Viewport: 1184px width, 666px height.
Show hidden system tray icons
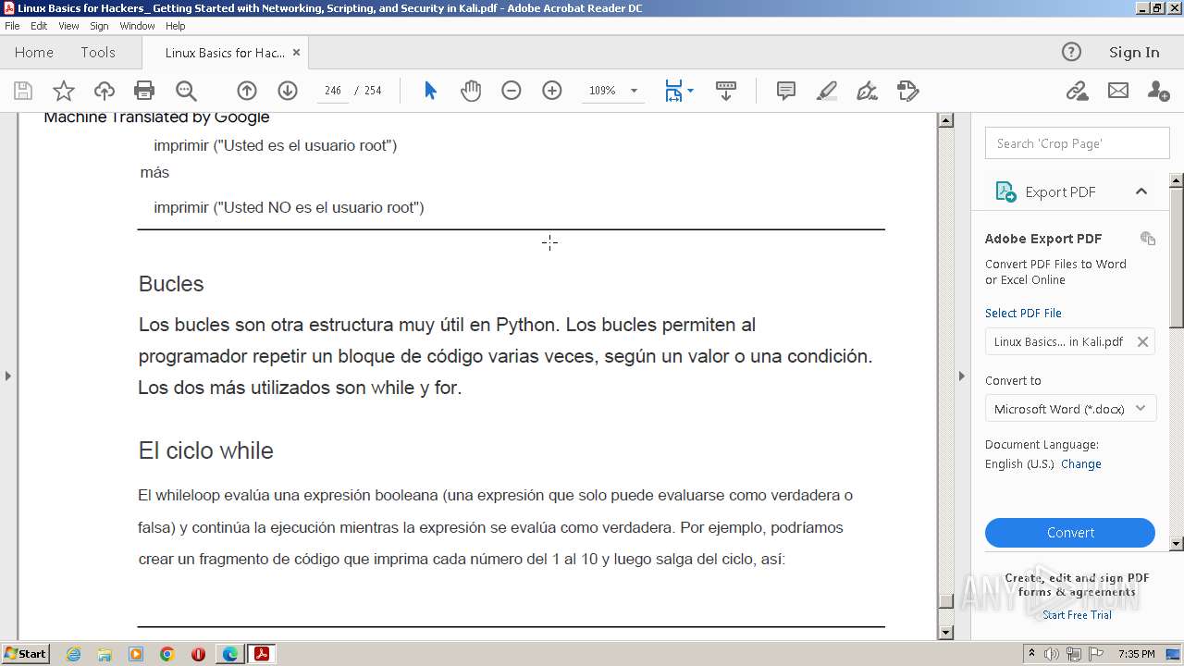pyautogui.click(x=1032, y=654)
